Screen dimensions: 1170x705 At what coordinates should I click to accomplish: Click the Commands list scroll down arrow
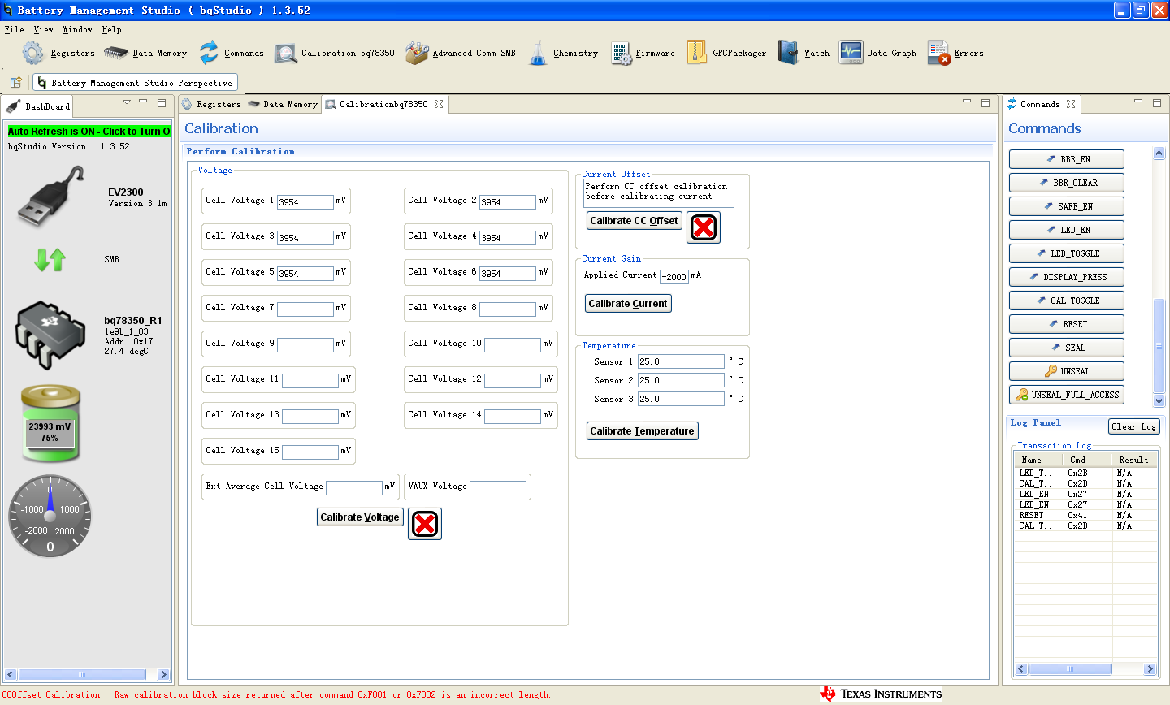1159,400
